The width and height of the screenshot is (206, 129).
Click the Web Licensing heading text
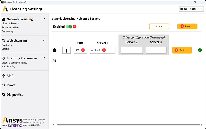[17, 41]
